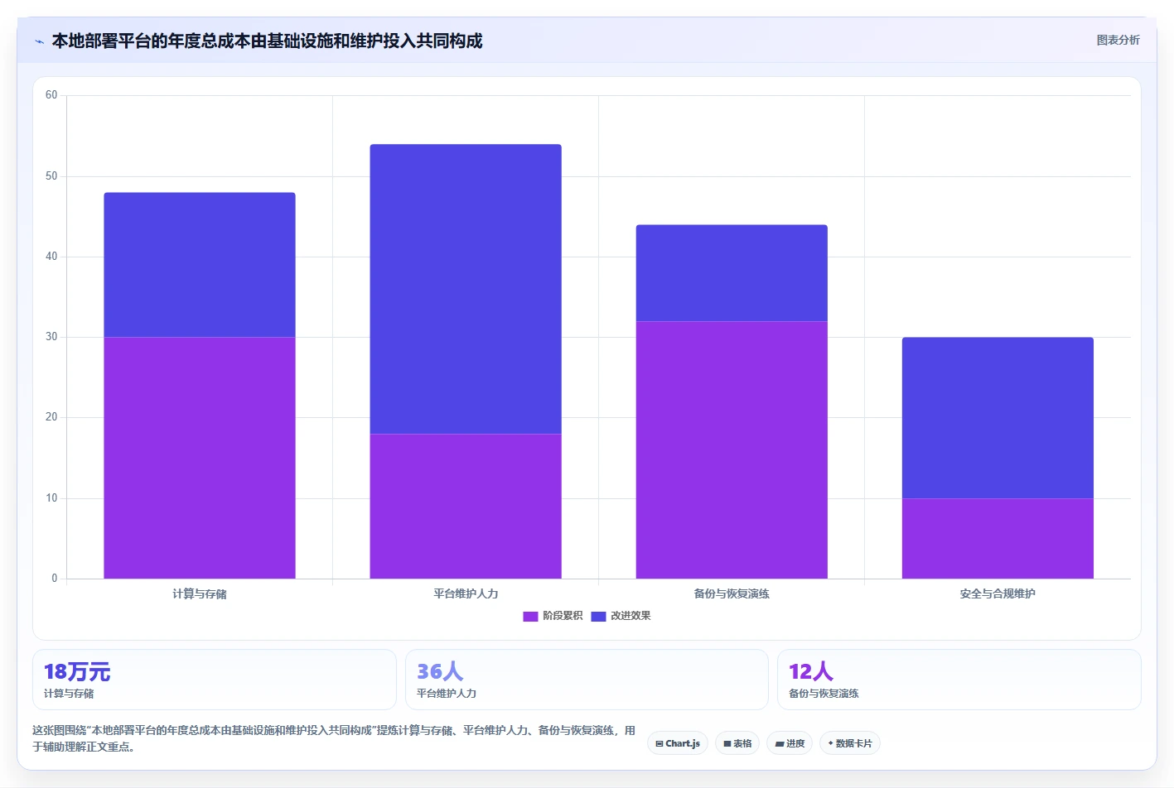Select the blue segment of 备份与恢复演练 bar
Image resolution: width=1174 pixels, height=788 pixels.
pos(732,273)
